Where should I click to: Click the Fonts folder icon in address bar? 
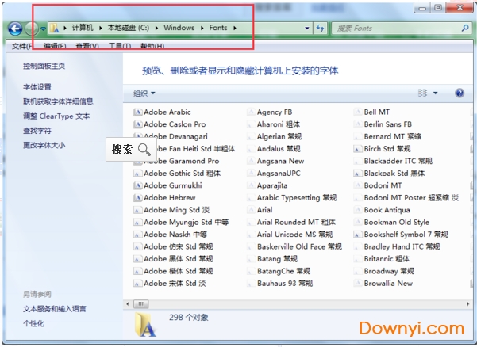pyautogui.click(x=55, y=28)
